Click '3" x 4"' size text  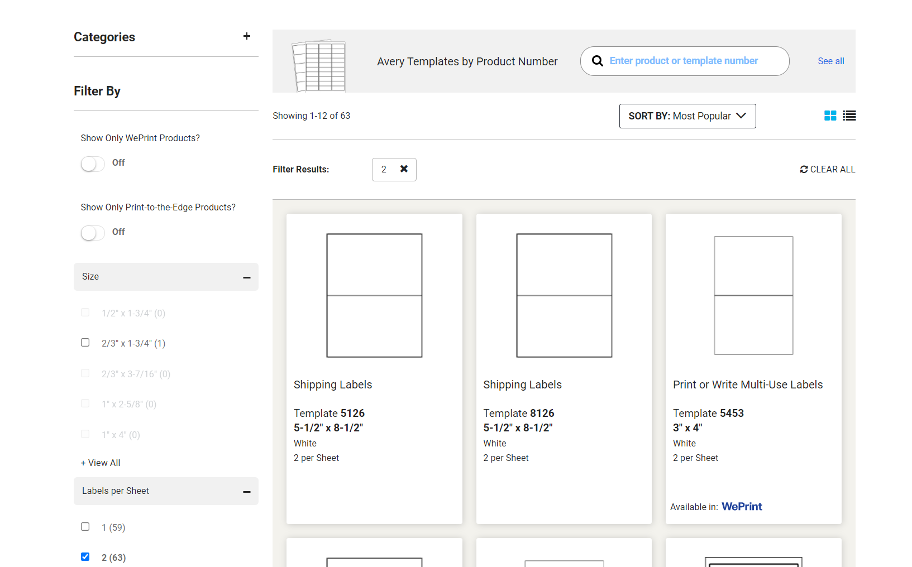coord(687,427)
